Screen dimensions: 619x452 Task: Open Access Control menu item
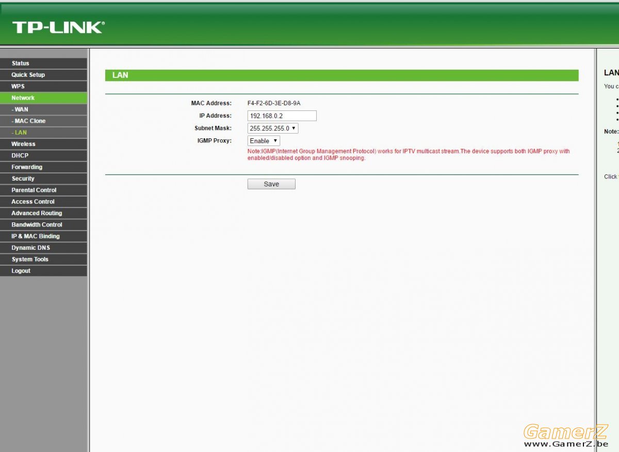pos(43,202)
